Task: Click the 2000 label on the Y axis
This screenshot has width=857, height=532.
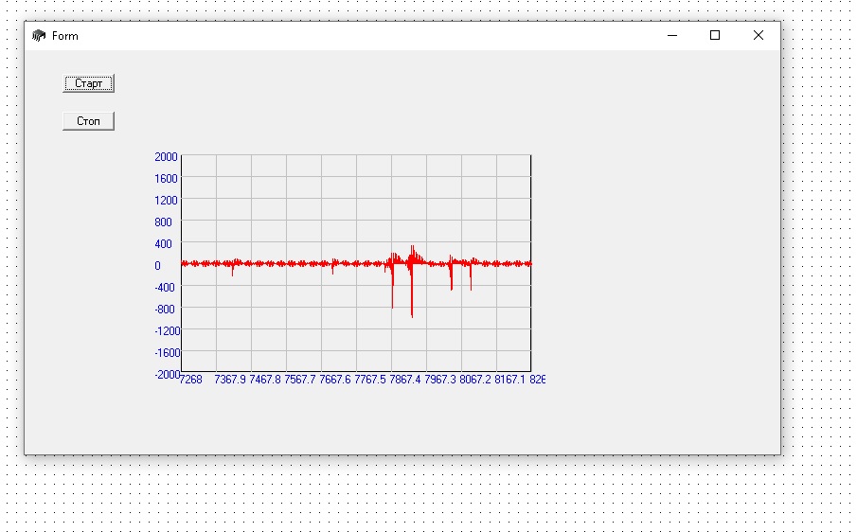Action: [x=166, y=156]
